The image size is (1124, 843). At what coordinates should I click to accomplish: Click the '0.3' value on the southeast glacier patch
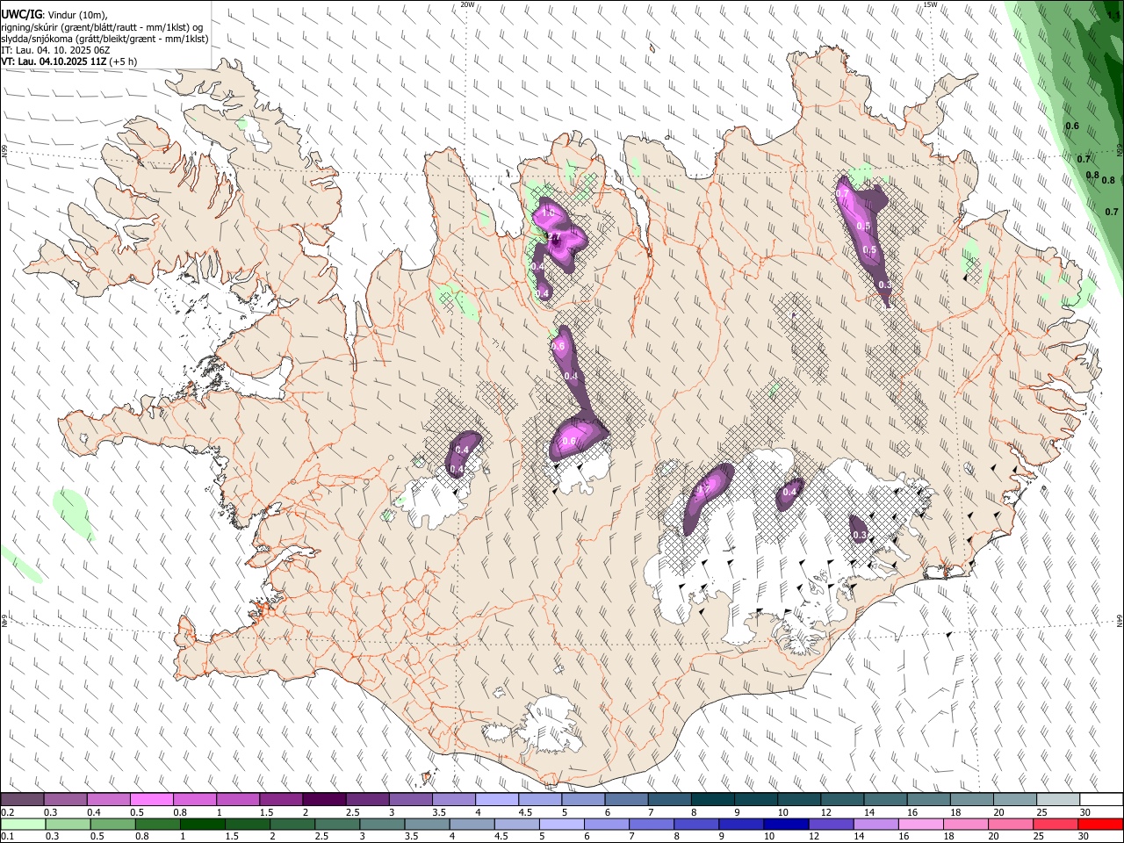tap(860, 535)
